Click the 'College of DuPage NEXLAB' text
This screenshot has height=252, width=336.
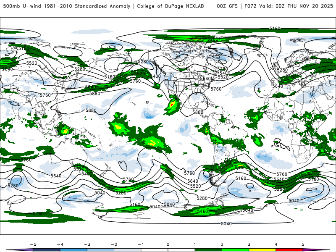tap(171, 6)
